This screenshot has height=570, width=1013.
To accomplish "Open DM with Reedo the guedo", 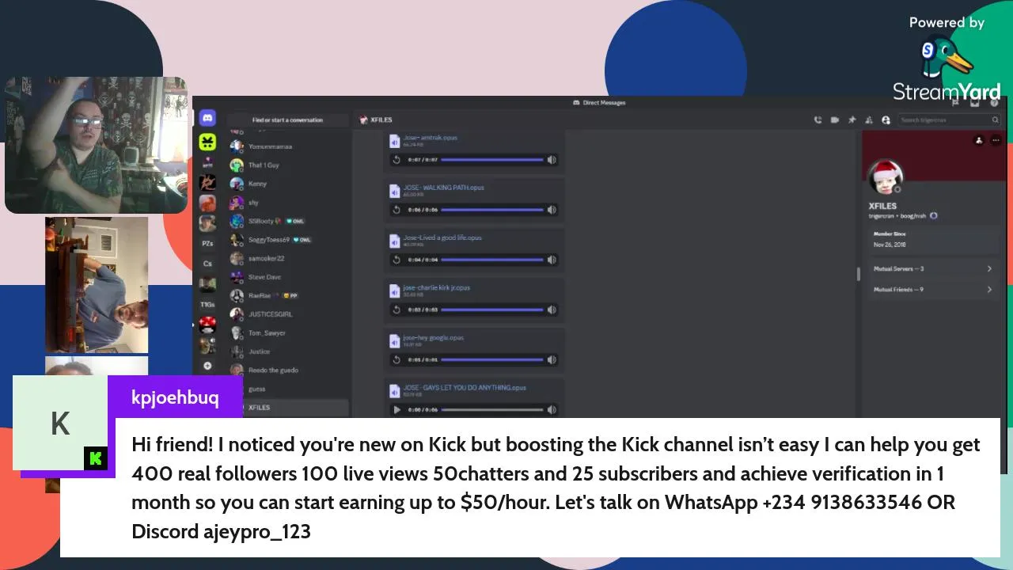I will tap(288, 370).
